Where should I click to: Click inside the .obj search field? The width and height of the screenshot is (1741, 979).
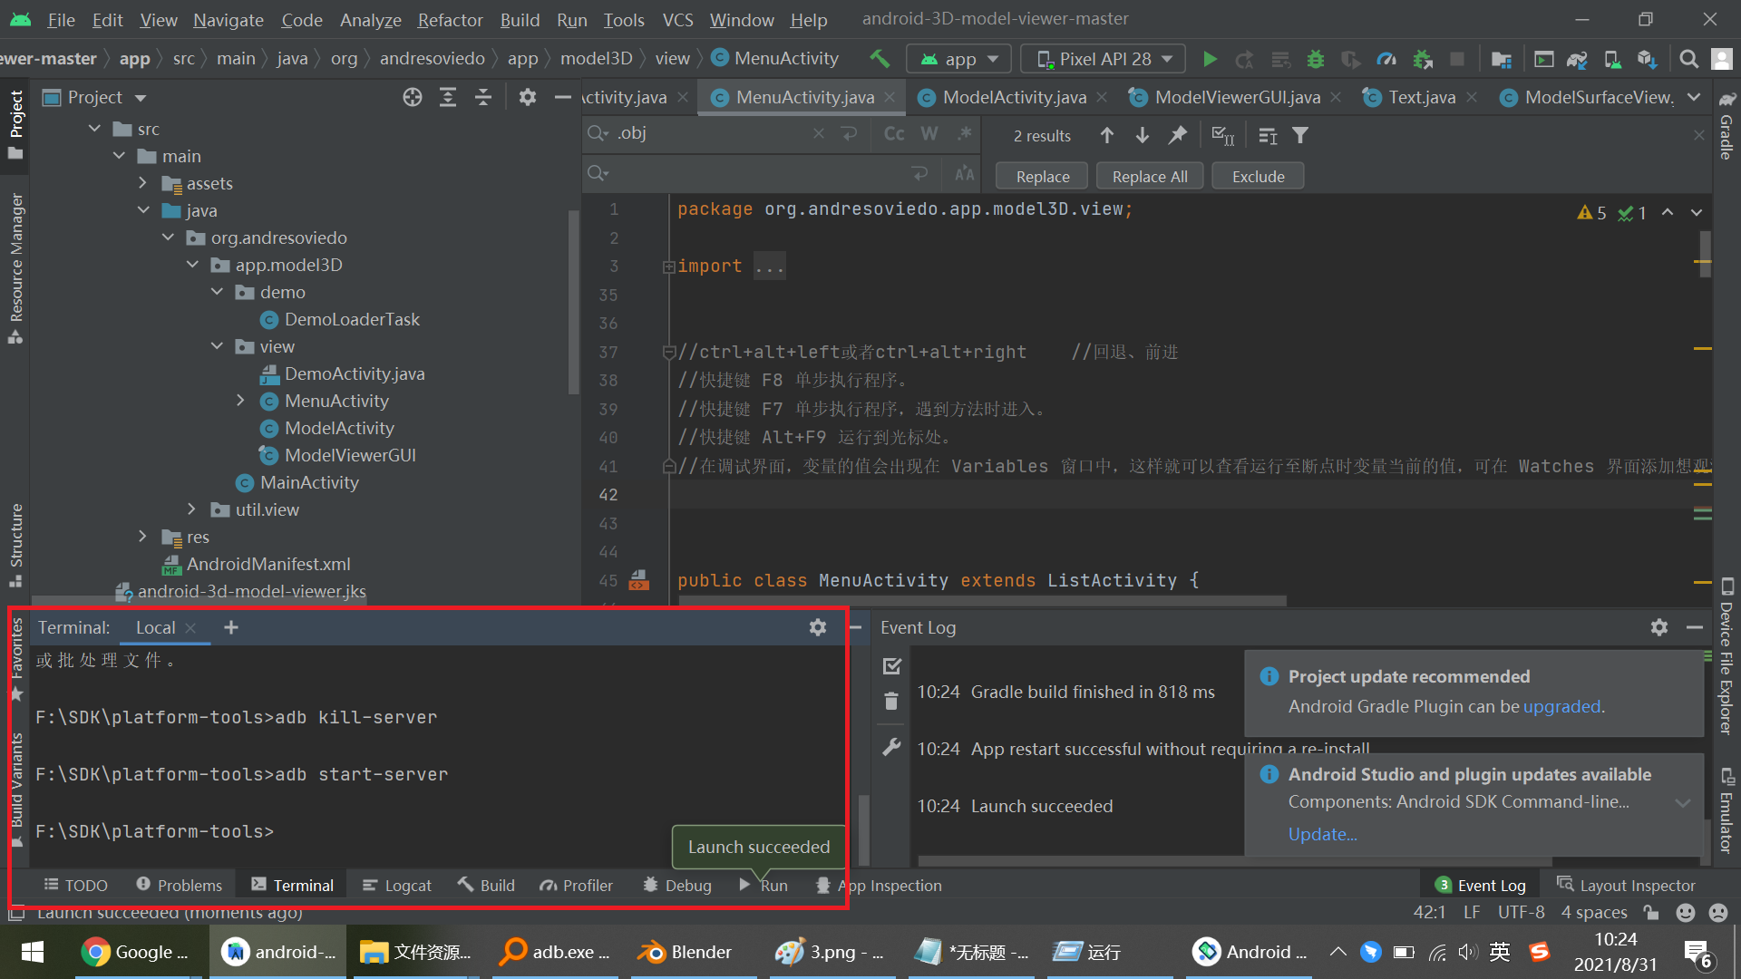tap(716, 133)
